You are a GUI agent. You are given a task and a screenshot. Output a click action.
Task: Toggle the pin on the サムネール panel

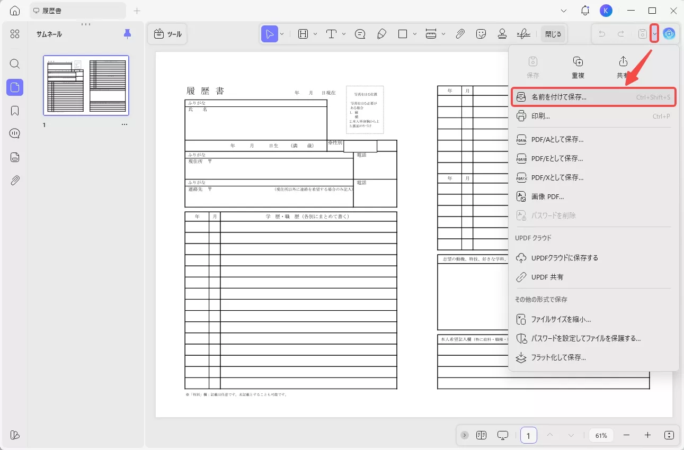click(127, 34)
